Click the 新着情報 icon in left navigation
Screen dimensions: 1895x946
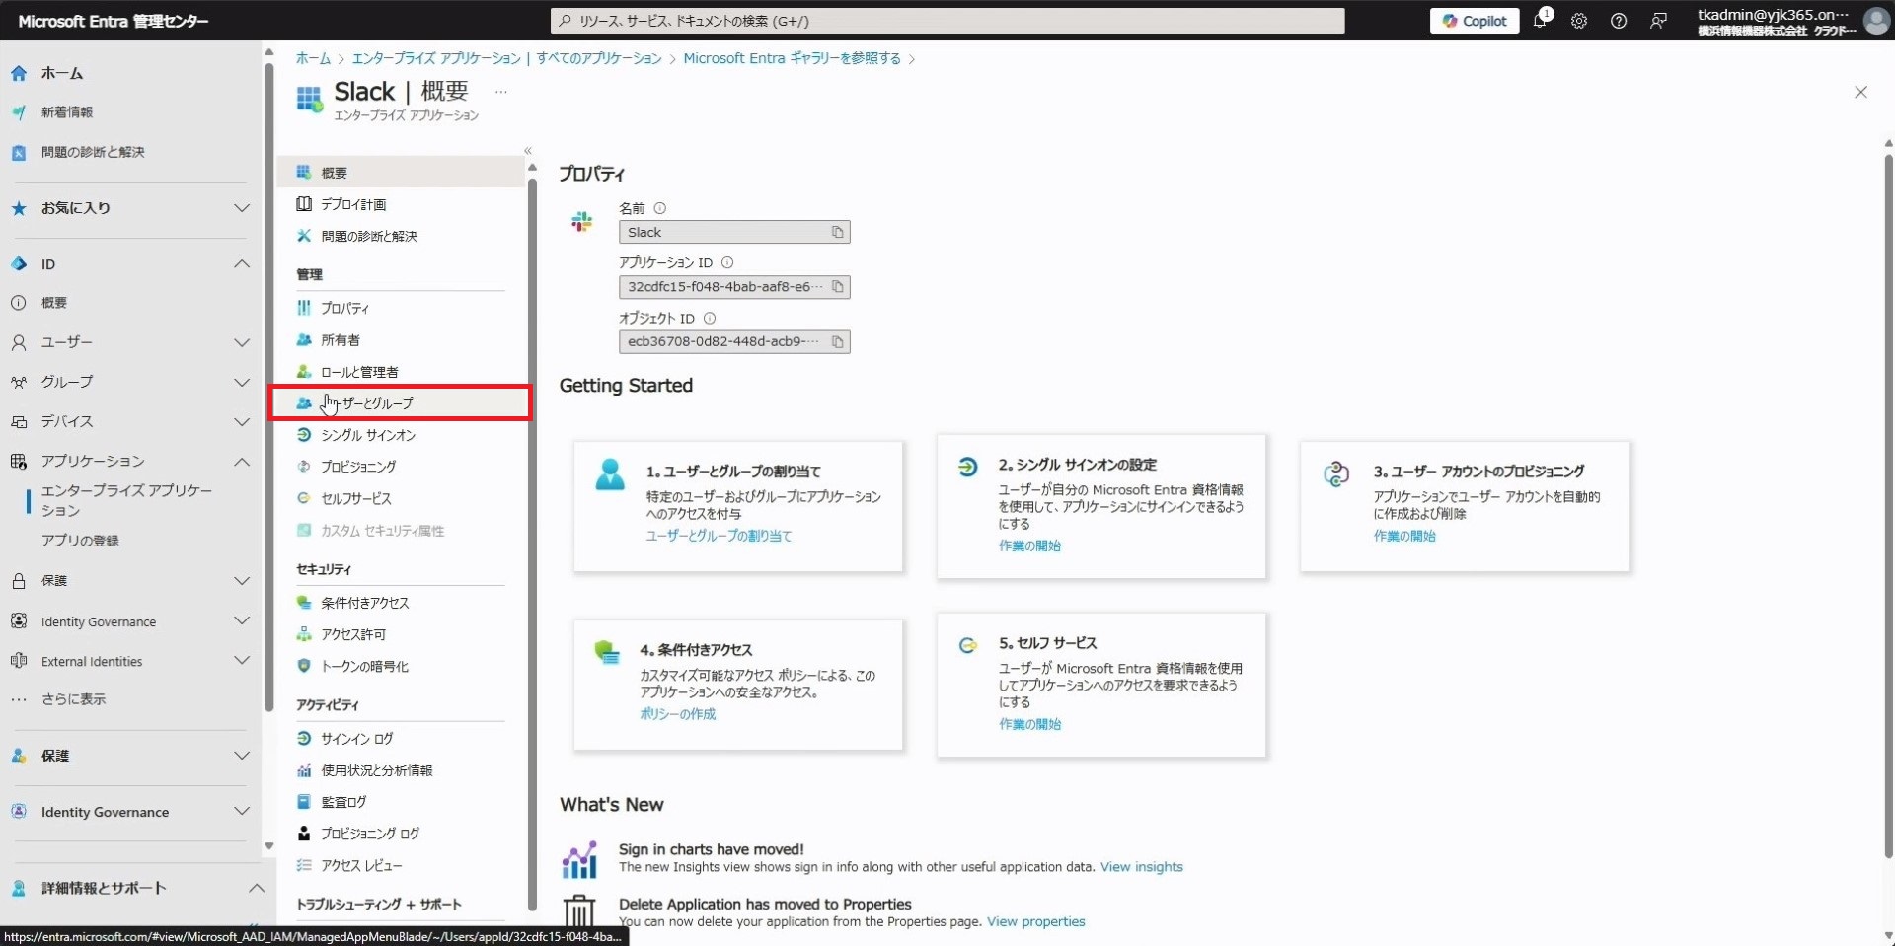point(19,112)
